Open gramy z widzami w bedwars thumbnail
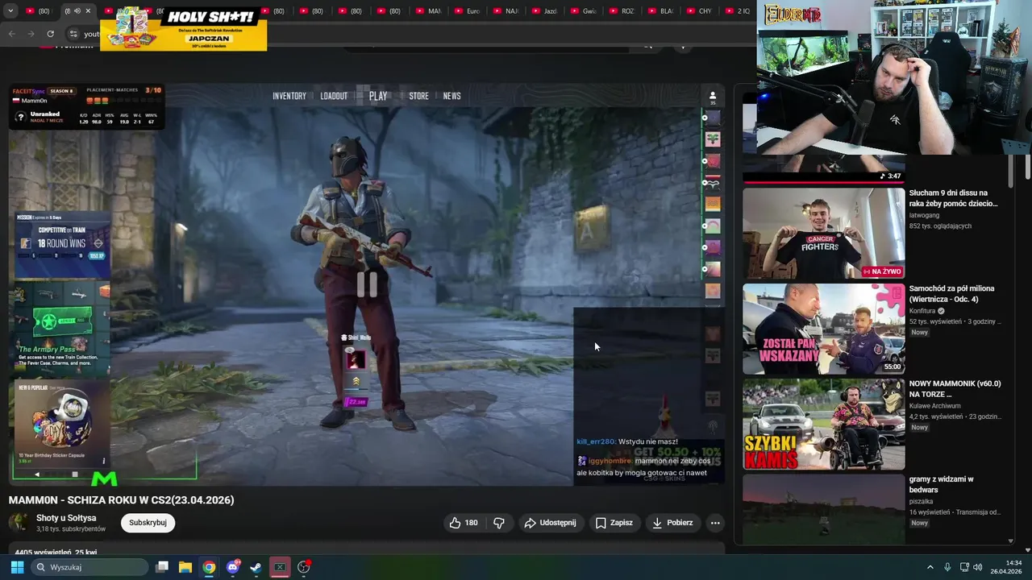 (x=823, y=510)
